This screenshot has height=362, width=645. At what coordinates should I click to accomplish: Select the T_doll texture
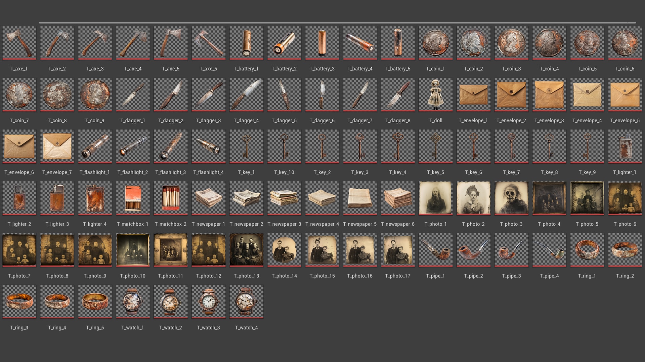[x=435, y=95]
